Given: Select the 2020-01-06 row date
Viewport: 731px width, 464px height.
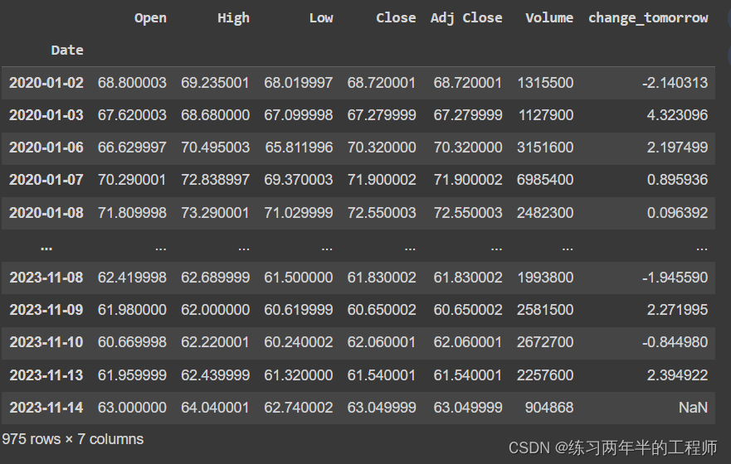Looking at the screenshot, I should 46,147.
